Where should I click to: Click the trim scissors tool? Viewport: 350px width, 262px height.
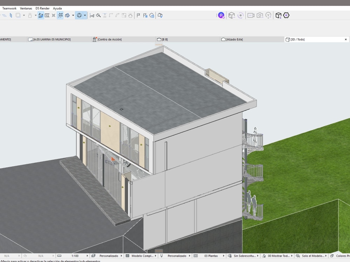click(92, 15)
